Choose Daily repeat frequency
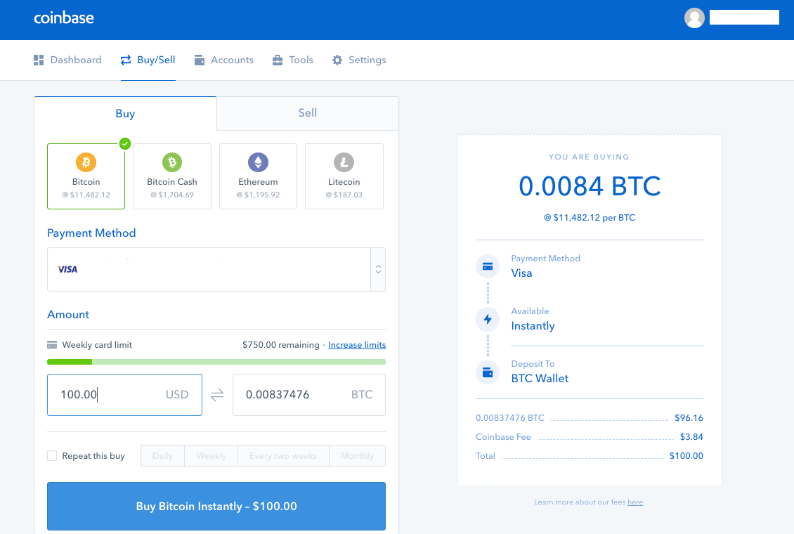Image resolution: width=794 pixels, height=534 pixels. coord(162,455)
